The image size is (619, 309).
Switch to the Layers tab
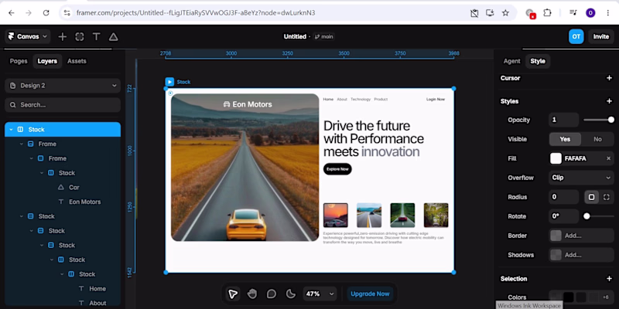coord(47,61)
